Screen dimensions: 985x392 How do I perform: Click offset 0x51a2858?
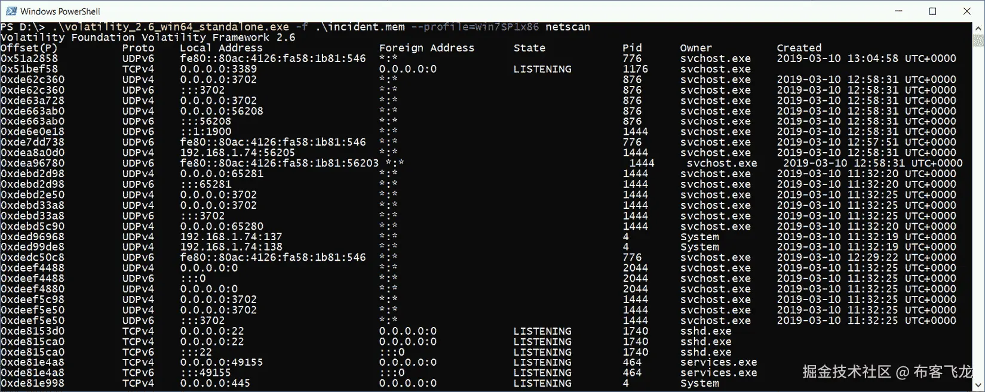[29, 58]
